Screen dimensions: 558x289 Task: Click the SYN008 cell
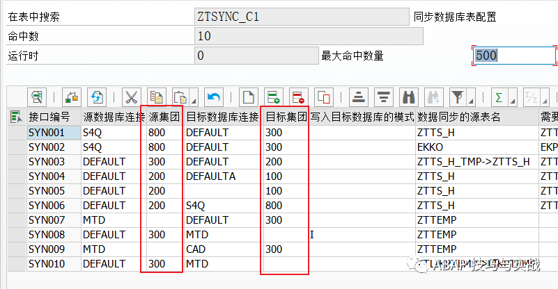click(54, 234)
